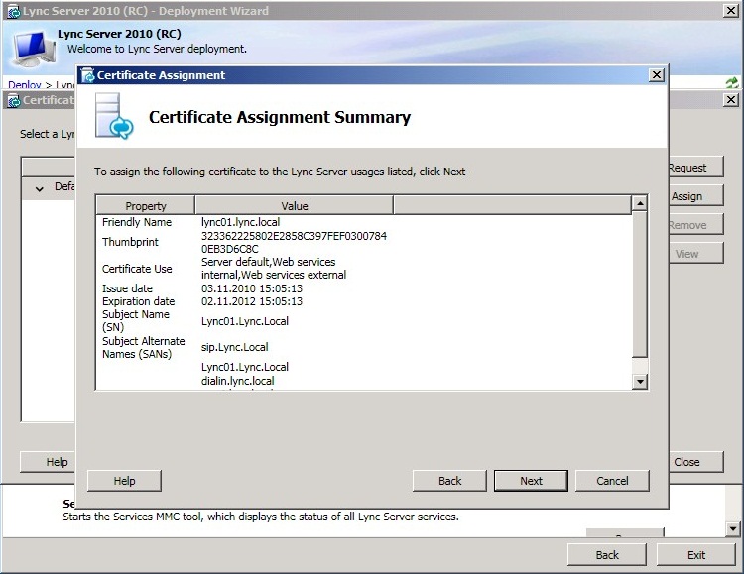Viewport: 744px width, 574px height.
Task: Click the server certificate icon in the summary header
Action: tap(114, 117)
